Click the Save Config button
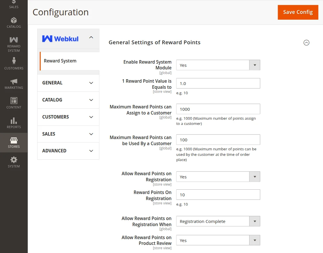This screenshot has width=323, height=253. point(298,12)
